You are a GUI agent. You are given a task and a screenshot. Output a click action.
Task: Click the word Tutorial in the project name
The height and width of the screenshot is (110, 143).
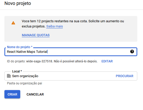click(42, 52)
